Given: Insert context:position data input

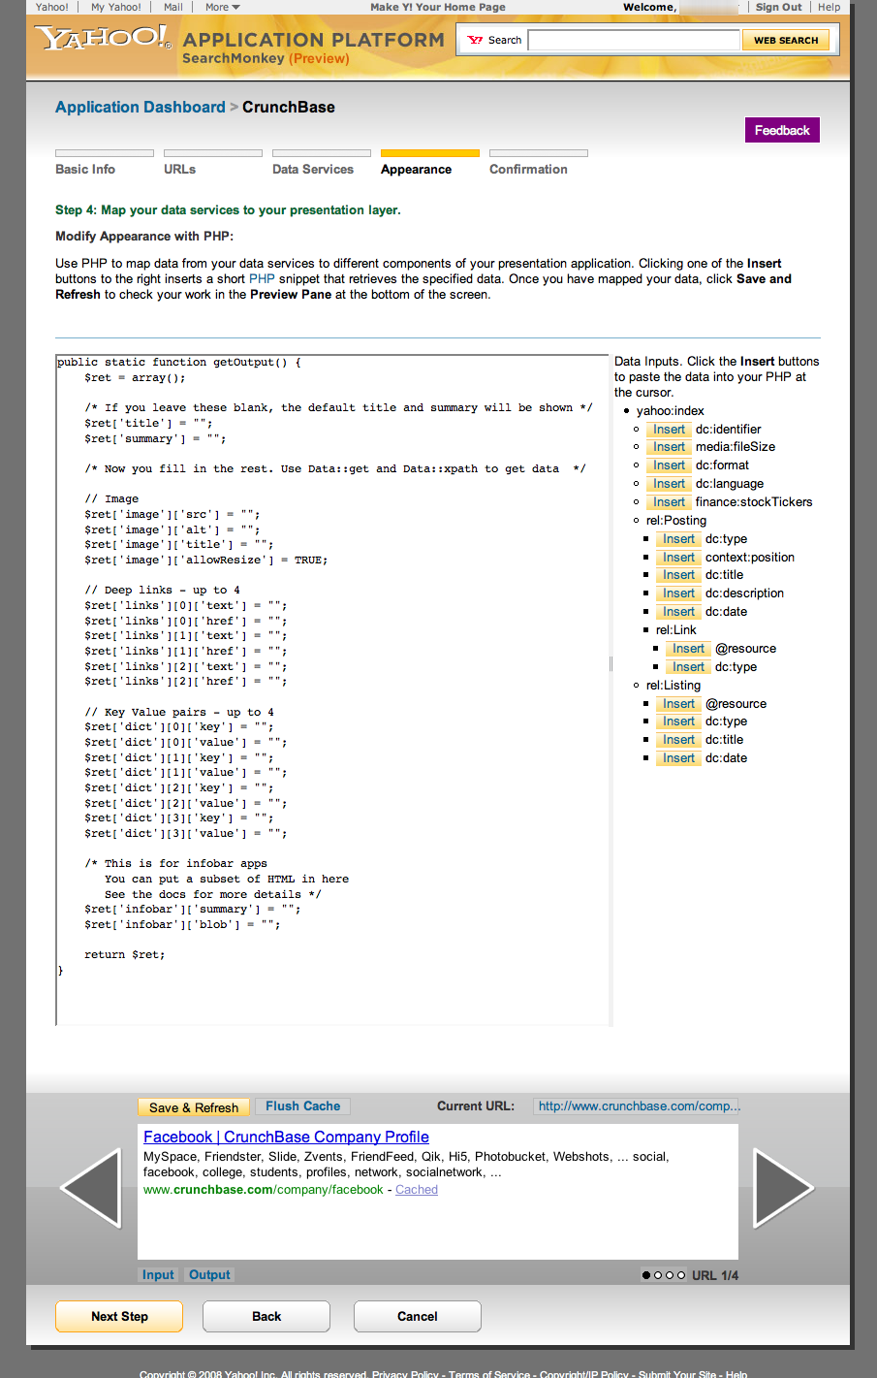Looking at the screenshot, I should point(678,558).
